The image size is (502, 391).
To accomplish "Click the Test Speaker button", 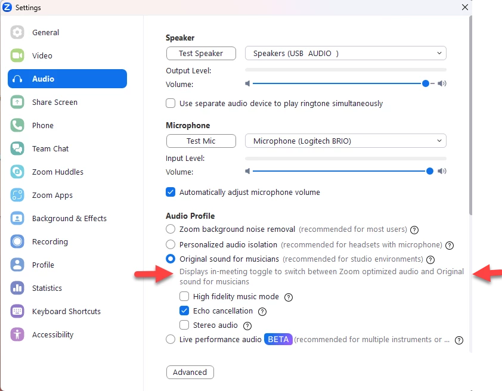I will click(x=201, y=53).
